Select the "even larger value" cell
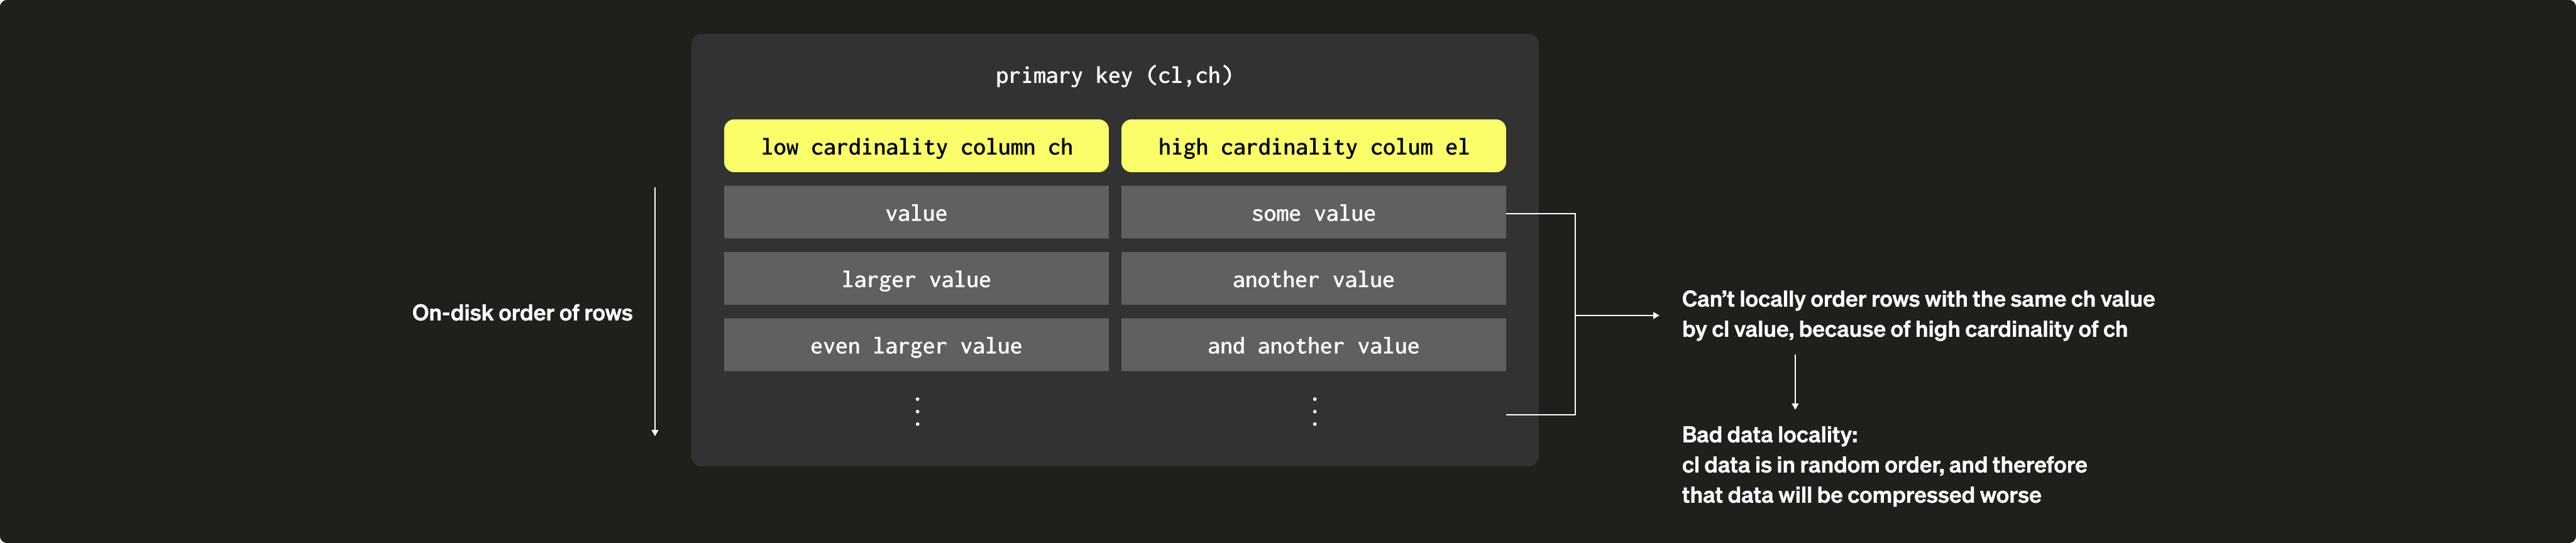 (916, 346)
